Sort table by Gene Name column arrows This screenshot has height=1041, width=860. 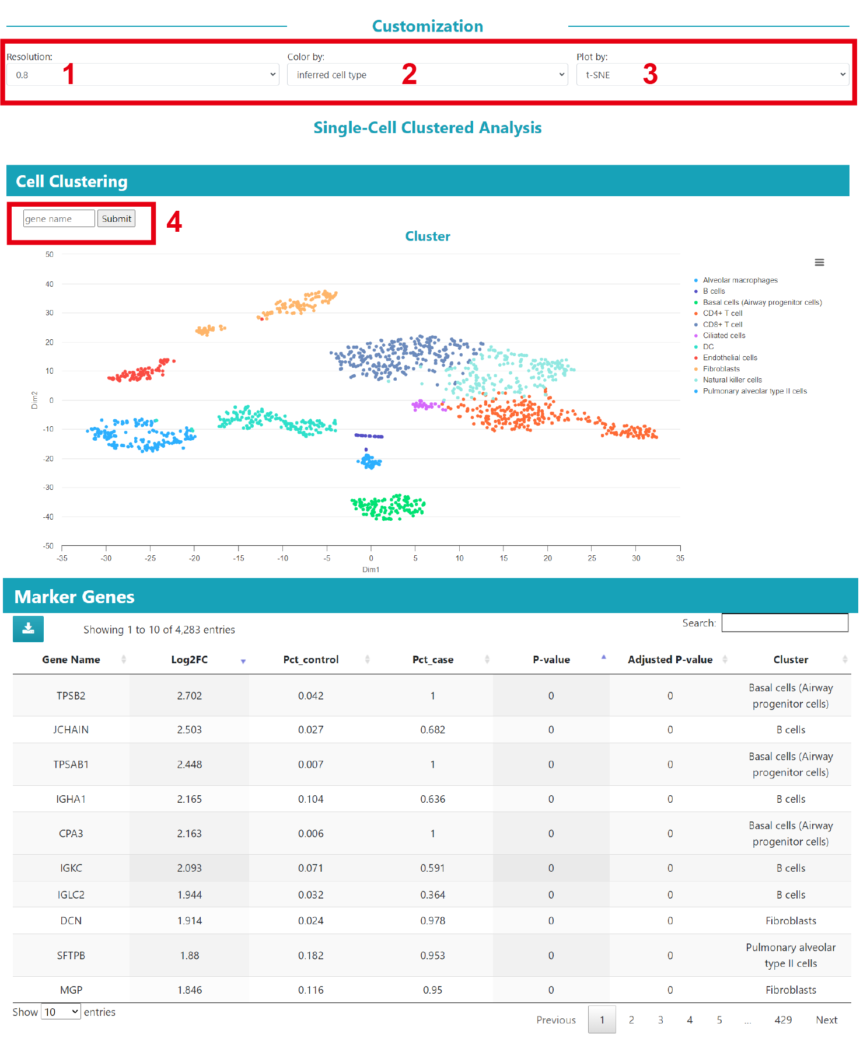tap(124, 659)
